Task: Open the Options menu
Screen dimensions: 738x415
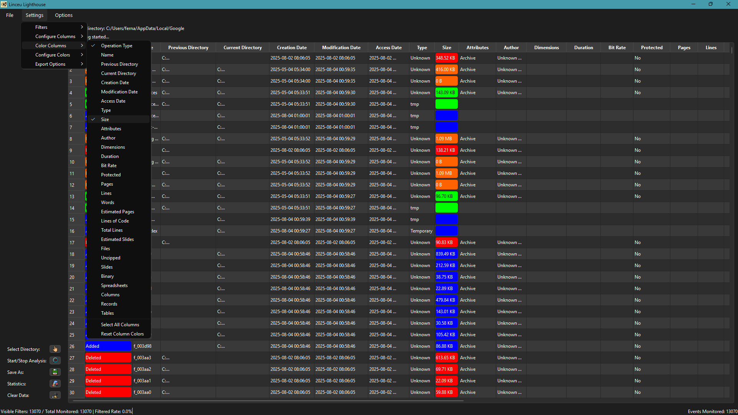Action: point(63,15)
